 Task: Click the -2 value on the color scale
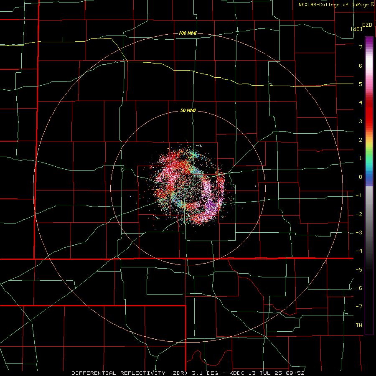359,214
